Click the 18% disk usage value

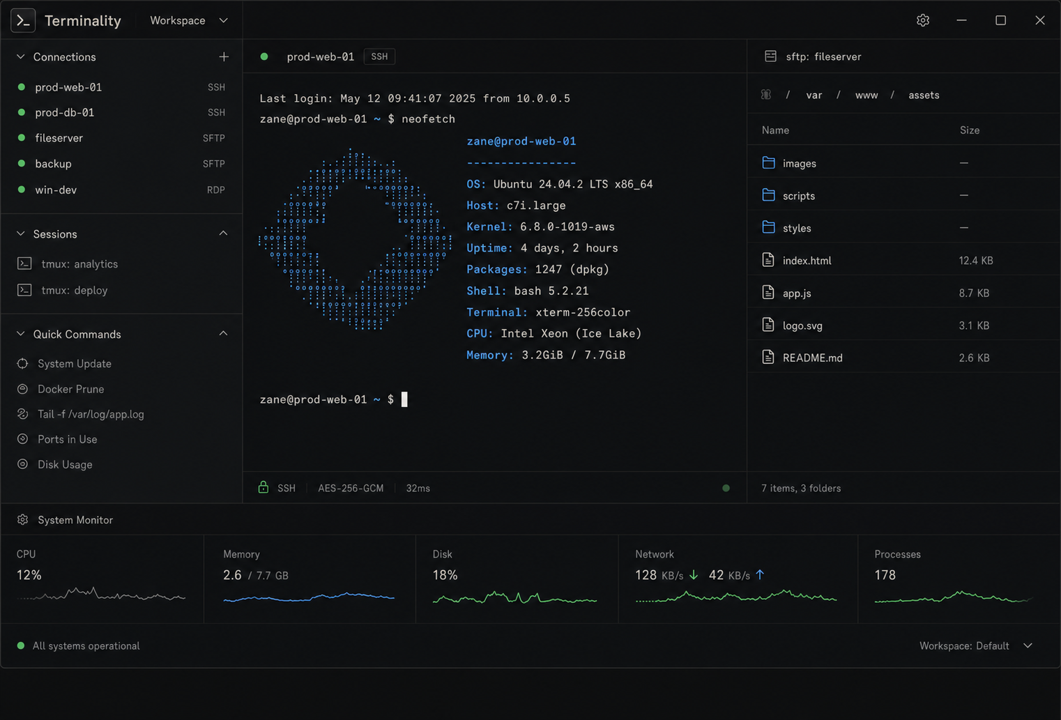point(445,575)
